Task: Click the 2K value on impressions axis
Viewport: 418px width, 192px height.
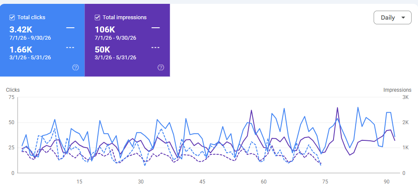Action: point(406,123)
